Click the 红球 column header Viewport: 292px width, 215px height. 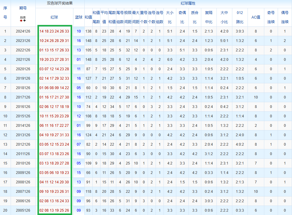point(54,17)
